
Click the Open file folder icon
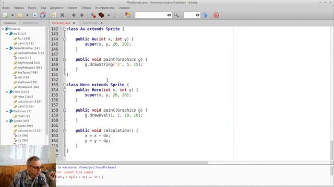point(20,15)
